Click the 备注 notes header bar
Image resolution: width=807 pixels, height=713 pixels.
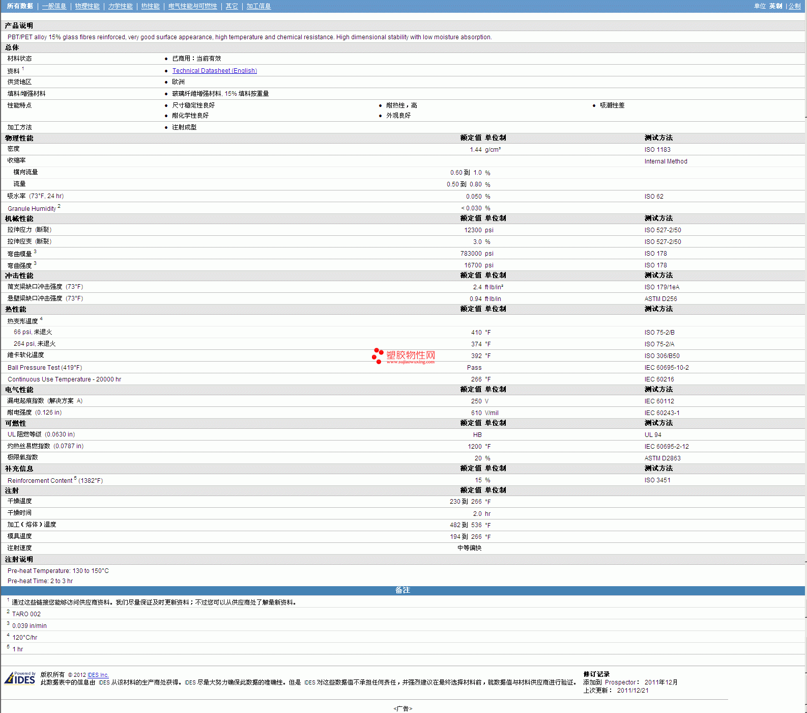click(x=402, y=590)
